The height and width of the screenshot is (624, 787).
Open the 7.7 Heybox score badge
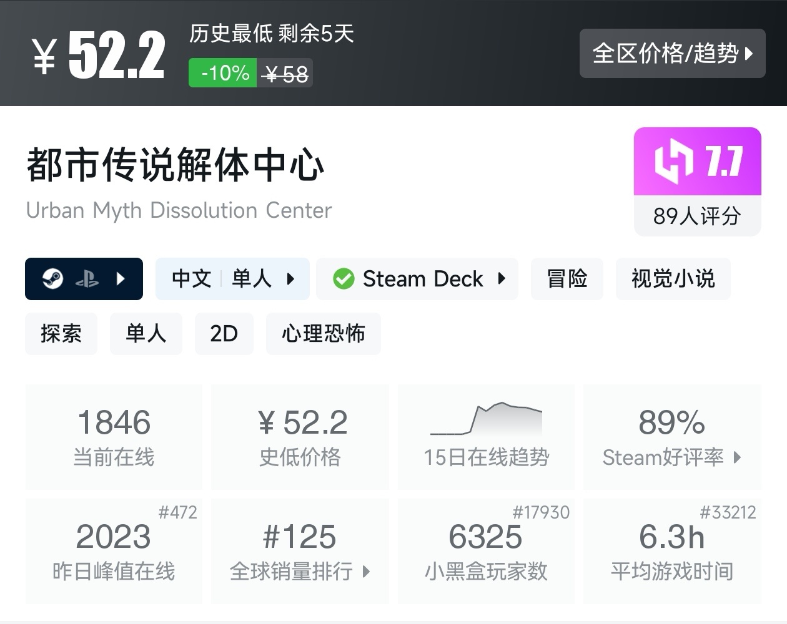(698, 162)
